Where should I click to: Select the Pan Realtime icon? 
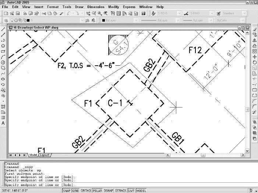[88, 14]
